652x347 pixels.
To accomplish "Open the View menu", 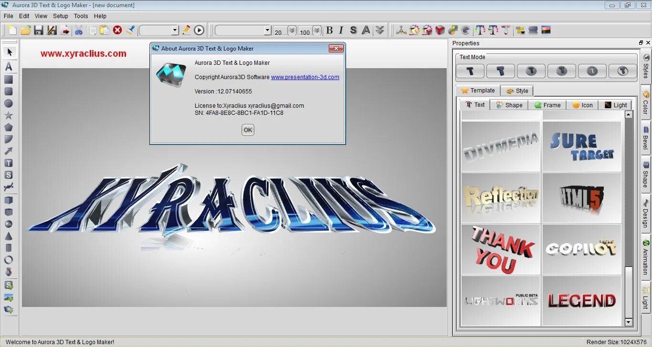I will (41, 16).
